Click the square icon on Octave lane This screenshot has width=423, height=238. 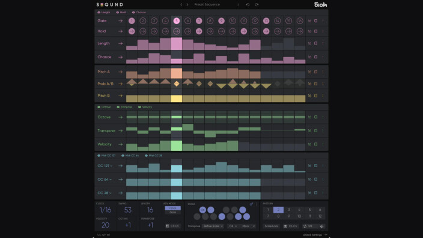pyautogui.click(x=315, y=117)
